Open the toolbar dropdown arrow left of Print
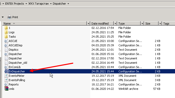This screenshot has height=98, width=175. click(x=3, y=17)
